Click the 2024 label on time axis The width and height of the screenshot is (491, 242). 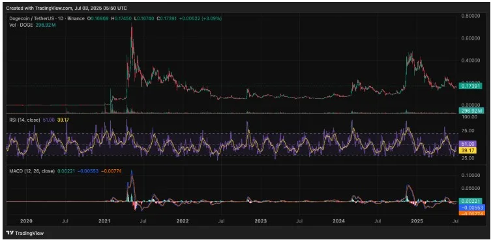339,221
